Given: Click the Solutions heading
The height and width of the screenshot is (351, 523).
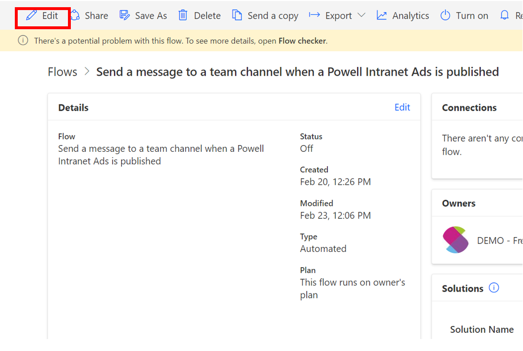Looking at the screenshot, I should (463, 288).
